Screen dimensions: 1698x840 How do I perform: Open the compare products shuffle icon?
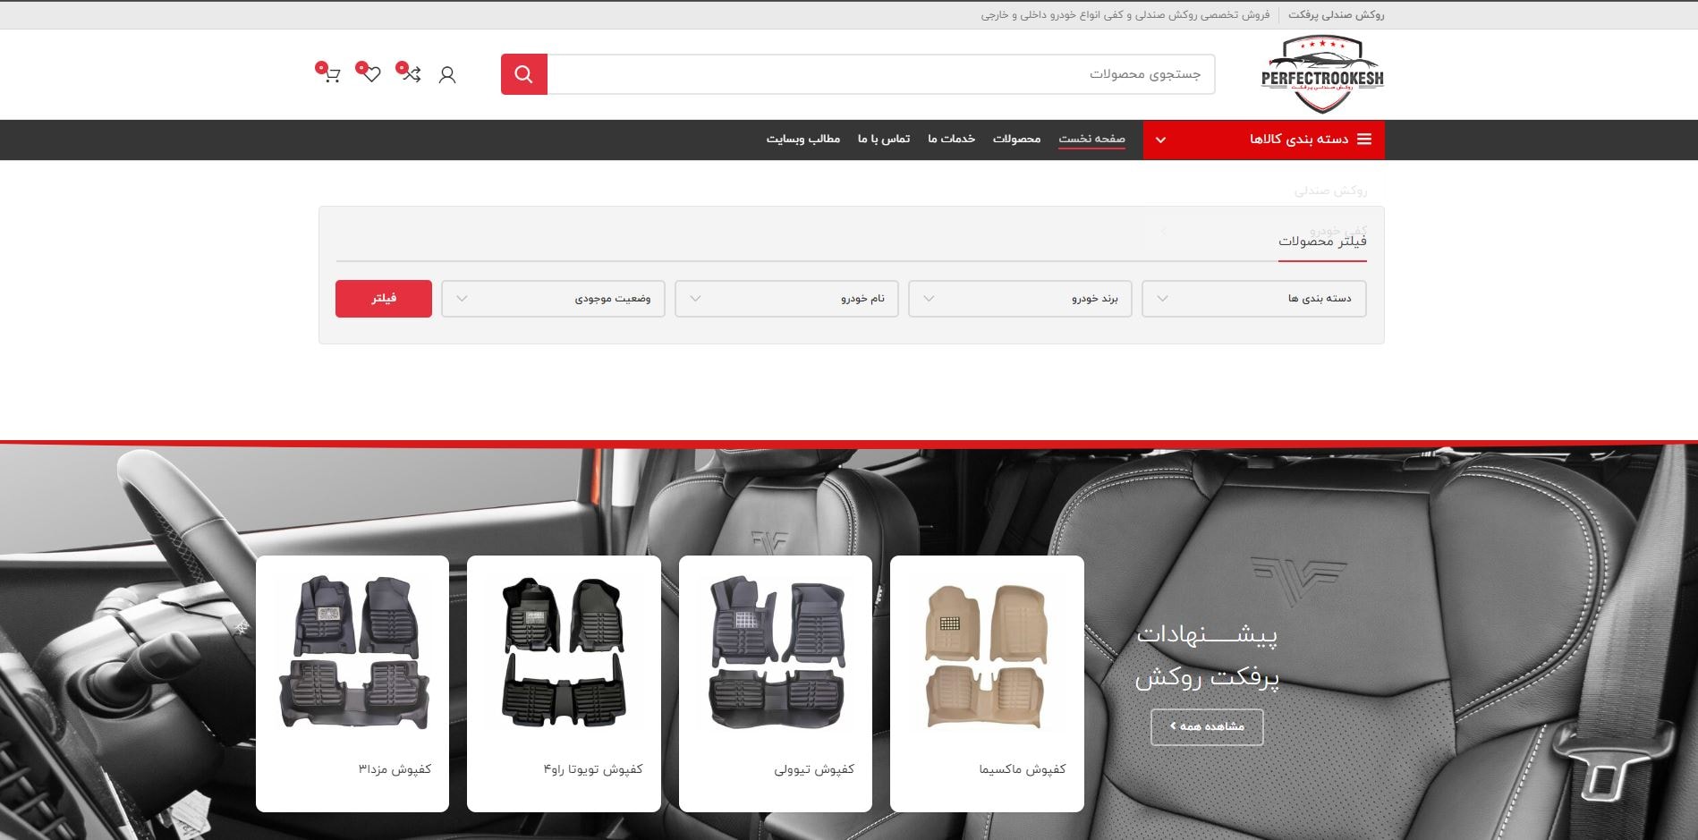coord(410,74)
